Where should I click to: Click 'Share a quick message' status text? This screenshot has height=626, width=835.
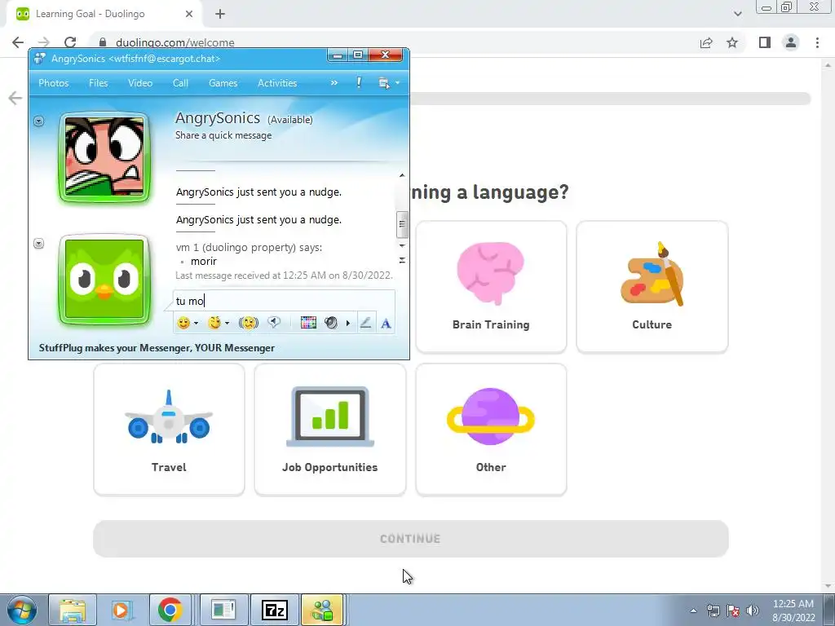(x=223, y=135)
